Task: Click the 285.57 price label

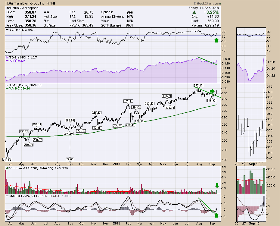Action: pyautogui.click(x=96, y=113)
